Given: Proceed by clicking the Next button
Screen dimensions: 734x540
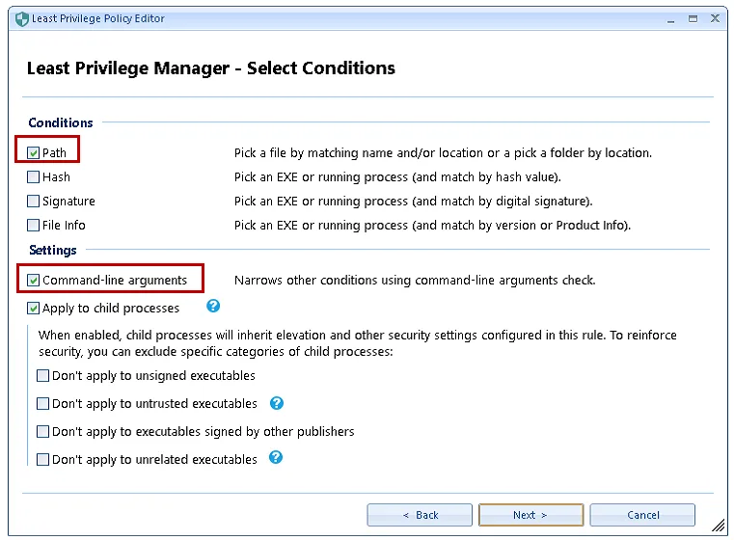Looking at the screenshot, I should coord(530,515).
